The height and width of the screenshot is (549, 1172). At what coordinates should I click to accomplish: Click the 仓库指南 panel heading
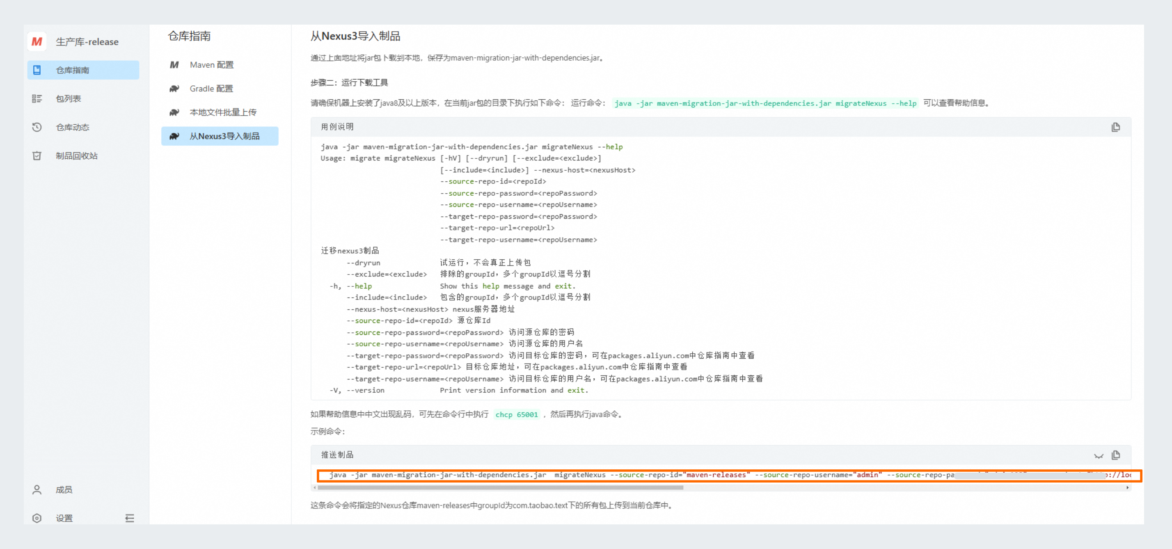click(189, 37)
